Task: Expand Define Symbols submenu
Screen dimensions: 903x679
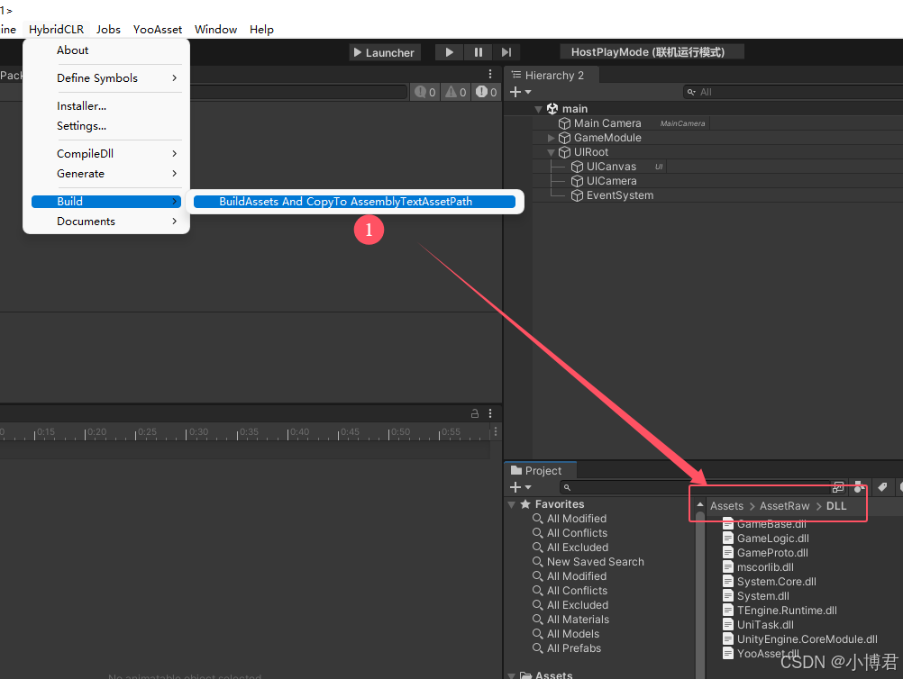Action: (x=106, y=77)
